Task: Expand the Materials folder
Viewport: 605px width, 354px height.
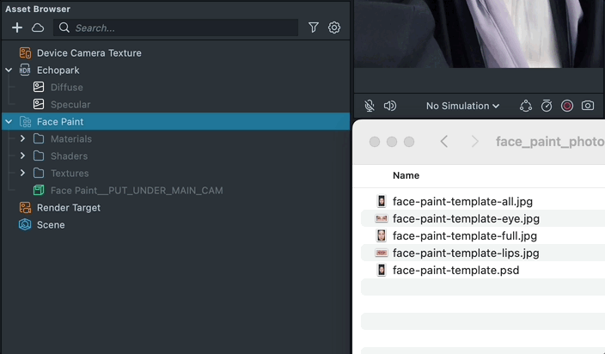Action: click(23, 139)
